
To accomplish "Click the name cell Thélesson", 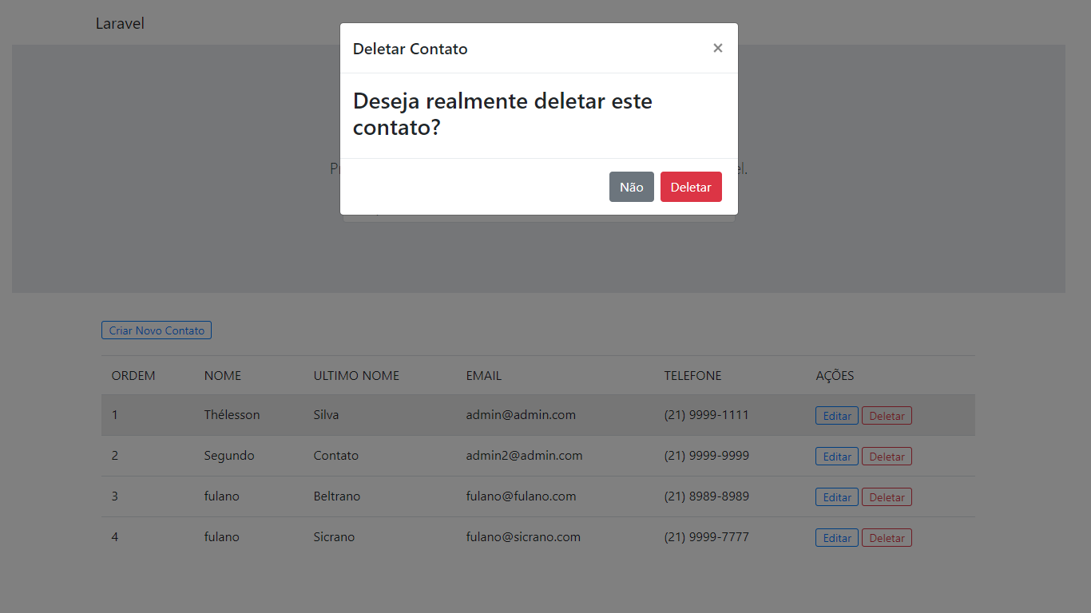I will 232,415.
